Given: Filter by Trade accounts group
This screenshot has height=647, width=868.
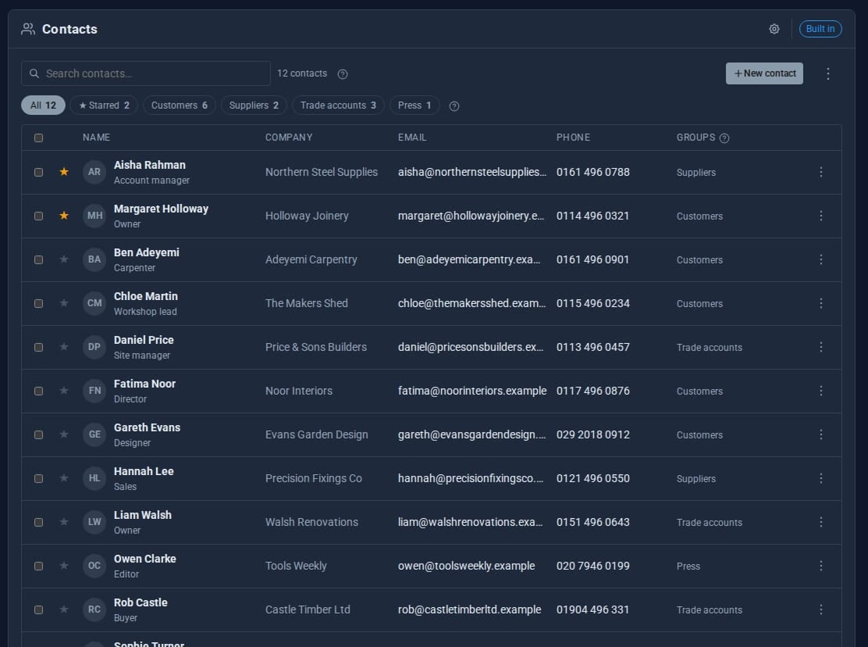Looking at the screenshot, I should 338,105.
